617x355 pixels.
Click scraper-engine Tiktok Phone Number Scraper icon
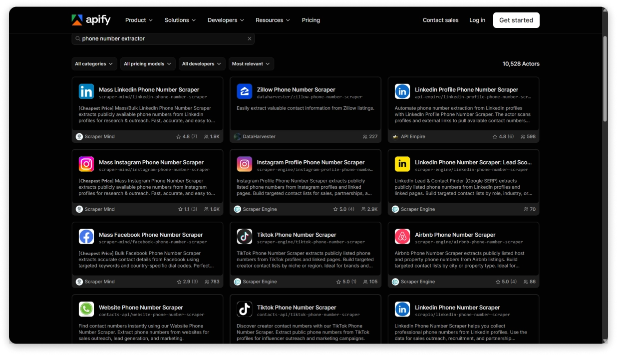(x=245, y=236)
